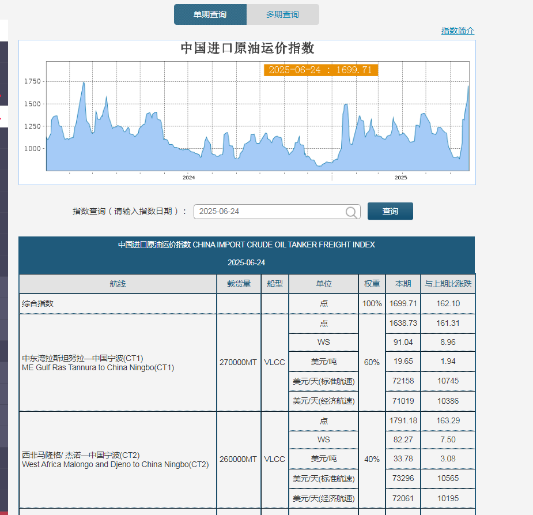Click the 2024 label on chart axis
This screenshot has width=533, height=515.
(x=188, y=178)
